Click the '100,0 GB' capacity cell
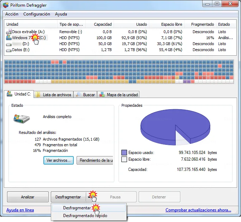 [x=104, y=38]
